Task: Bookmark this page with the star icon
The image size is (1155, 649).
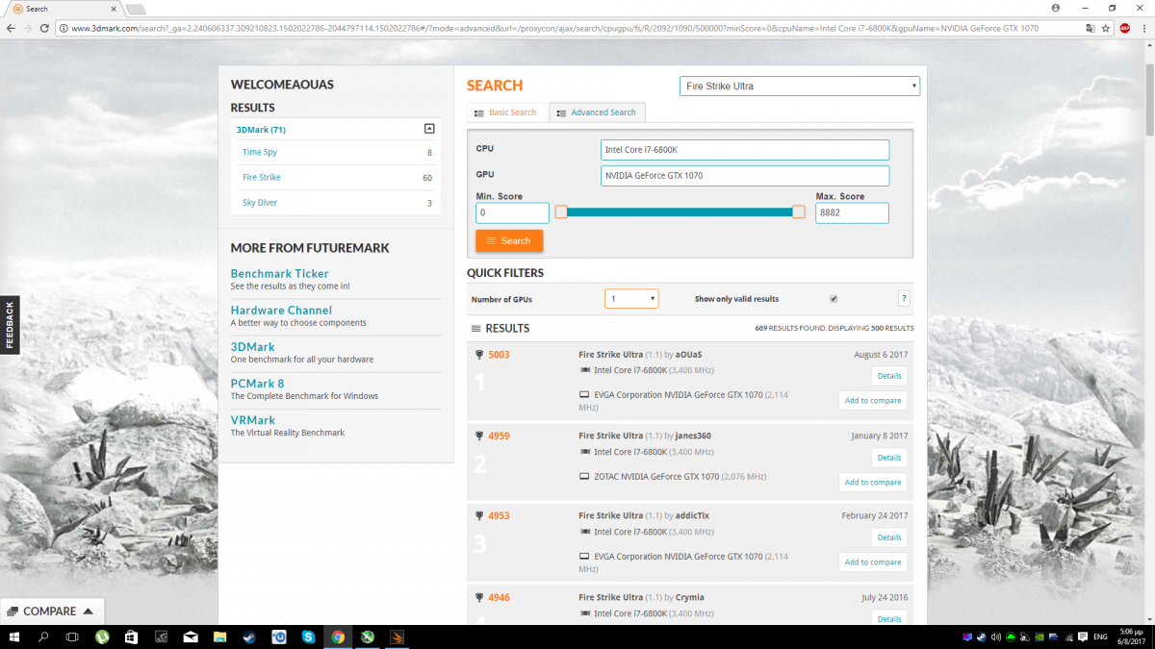Action: (x=1106, y=28)
